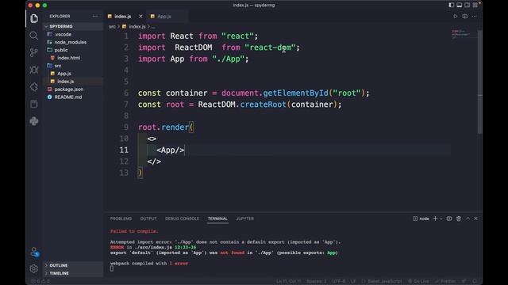Screen dimensions: 508x285
Task: Open the Search view in activity bar
Action: coord(33,36)
